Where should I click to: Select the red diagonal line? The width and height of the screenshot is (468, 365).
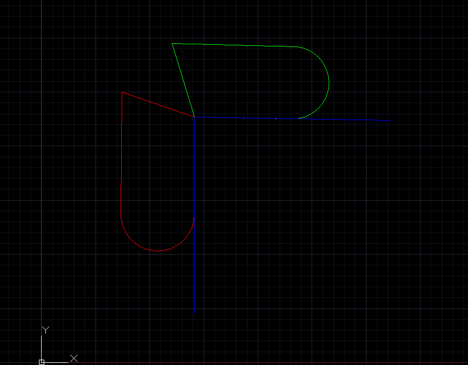[158, 105]
